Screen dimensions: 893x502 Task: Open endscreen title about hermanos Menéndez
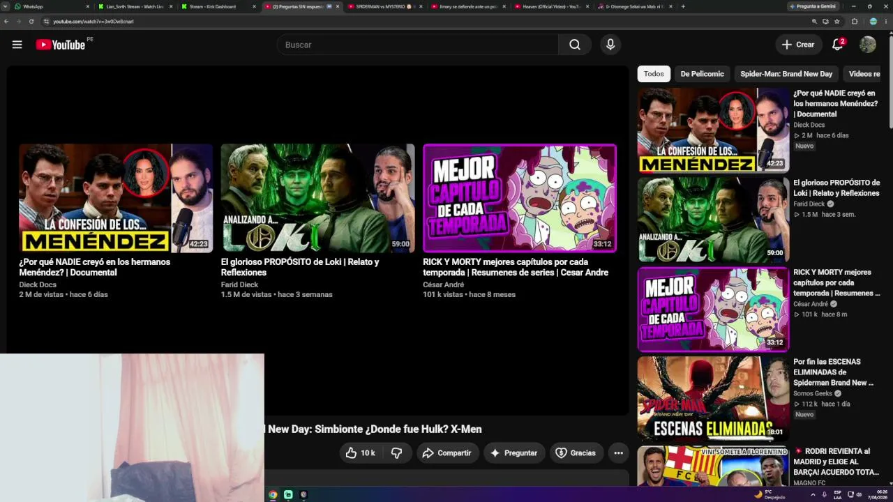(94, 267)
